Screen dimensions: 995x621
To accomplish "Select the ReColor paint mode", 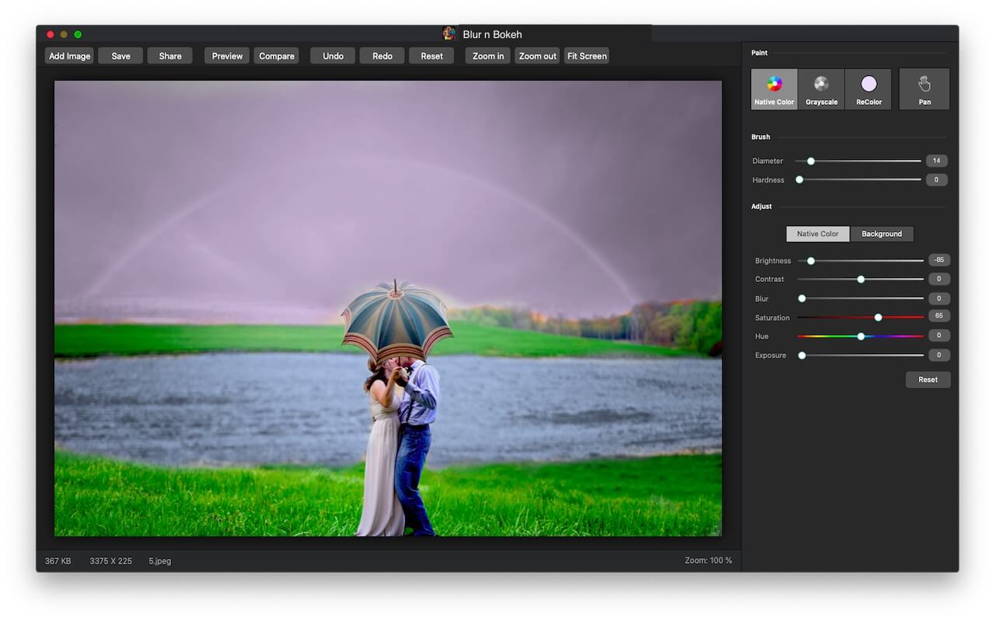I will (x=868, y=89).
